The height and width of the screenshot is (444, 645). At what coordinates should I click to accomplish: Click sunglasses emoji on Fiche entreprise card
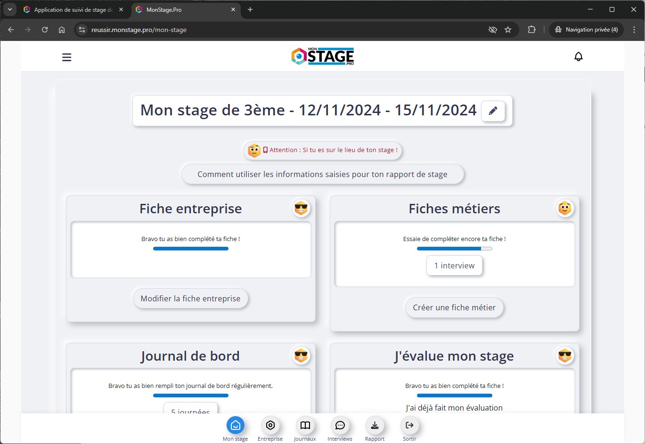[301, 208]
